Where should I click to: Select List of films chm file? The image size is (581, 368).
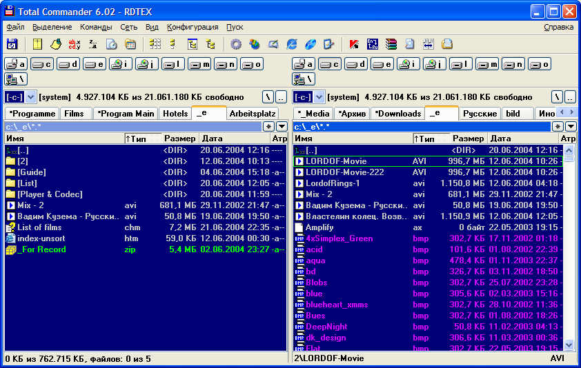click(145, 227)
